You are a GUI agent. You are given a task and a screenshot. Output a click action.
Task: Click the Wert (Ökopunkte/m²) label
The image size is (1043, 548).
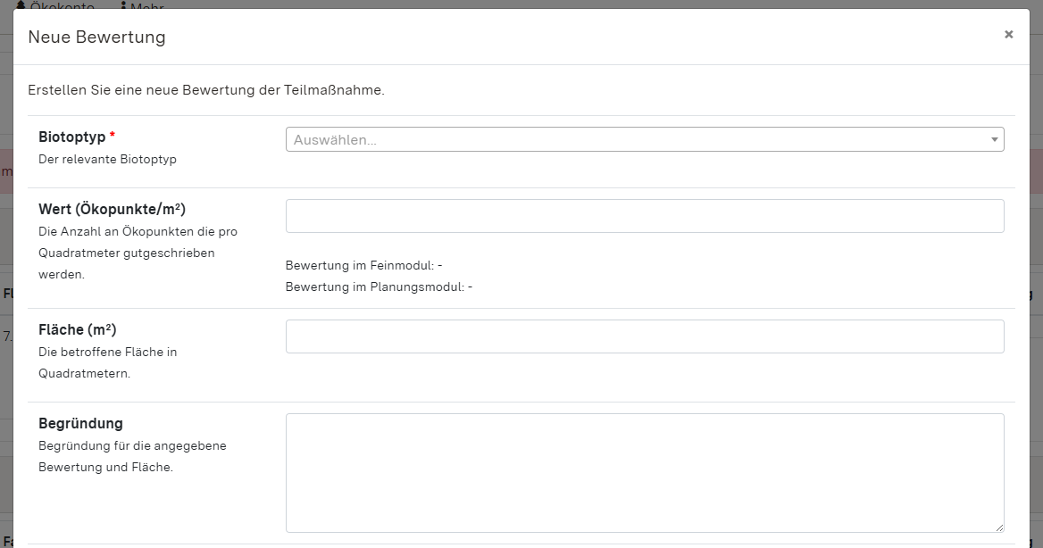click(x=112, y=209)
